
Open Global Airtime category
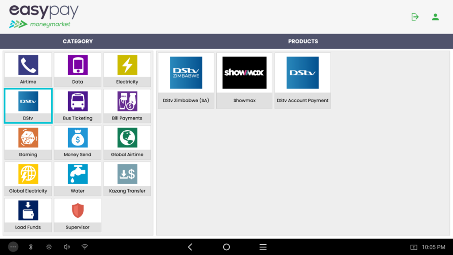(x=127, y=143)
